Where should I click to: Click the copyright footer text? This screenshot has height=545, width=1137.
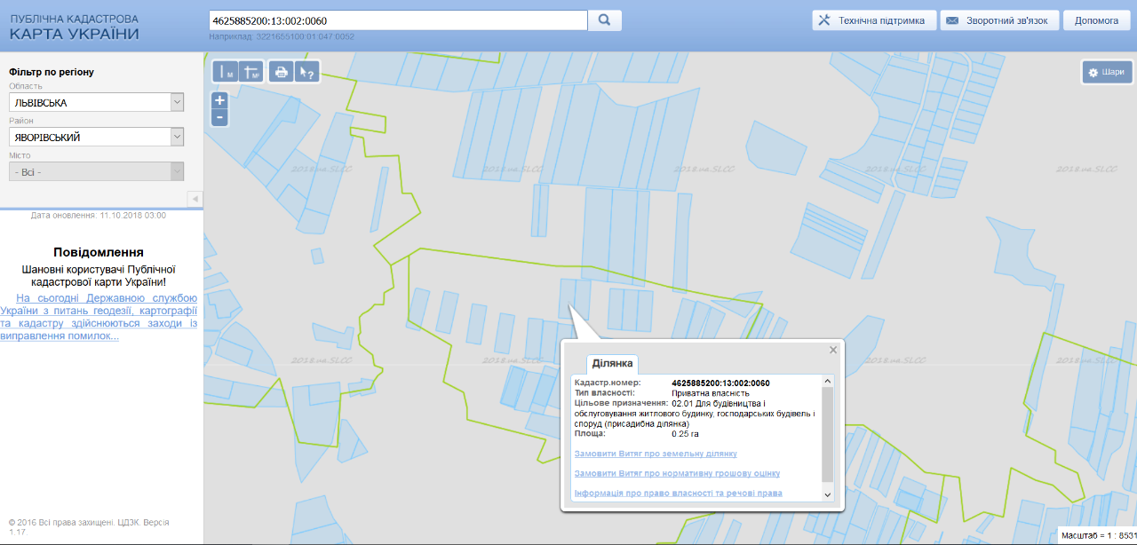[x=89, y=527]
